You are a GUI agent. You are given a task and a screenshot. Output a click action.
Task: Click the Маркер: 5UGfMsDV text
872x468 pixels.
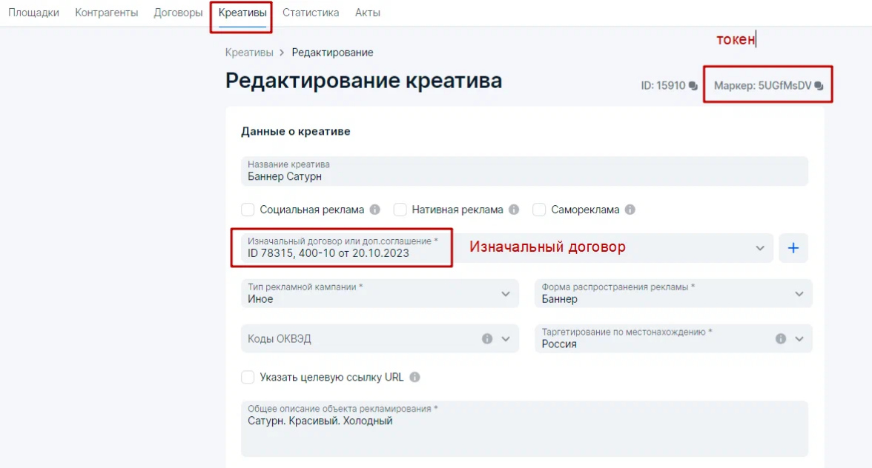(x=762, y=85)
